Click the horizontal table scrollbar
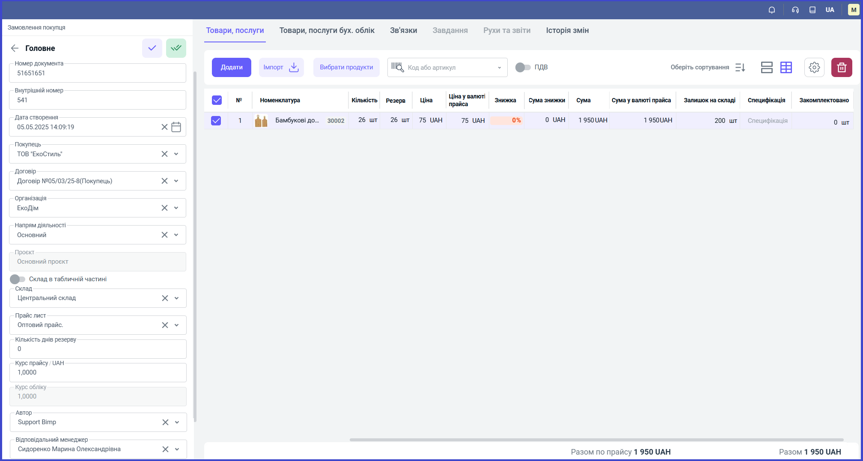This screenshot has width=863, height=461. [596, 440]
